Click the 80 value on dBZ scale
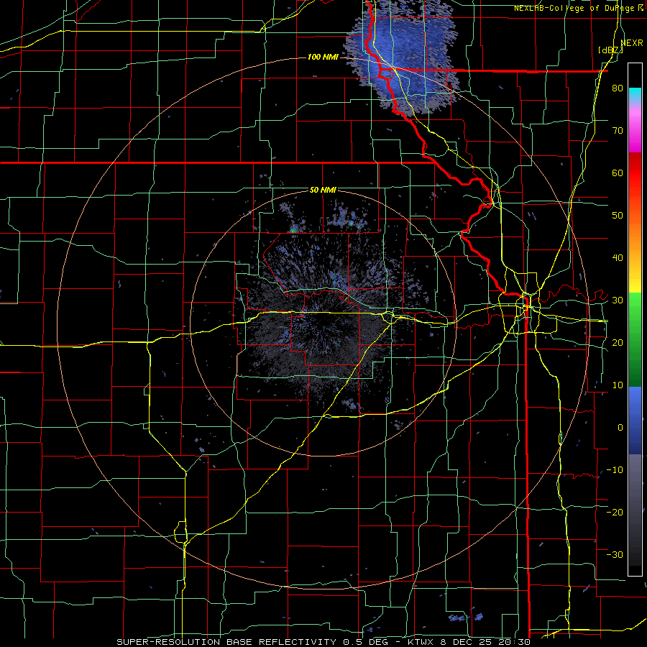This screenshot has height=647, width=647. 618,88
